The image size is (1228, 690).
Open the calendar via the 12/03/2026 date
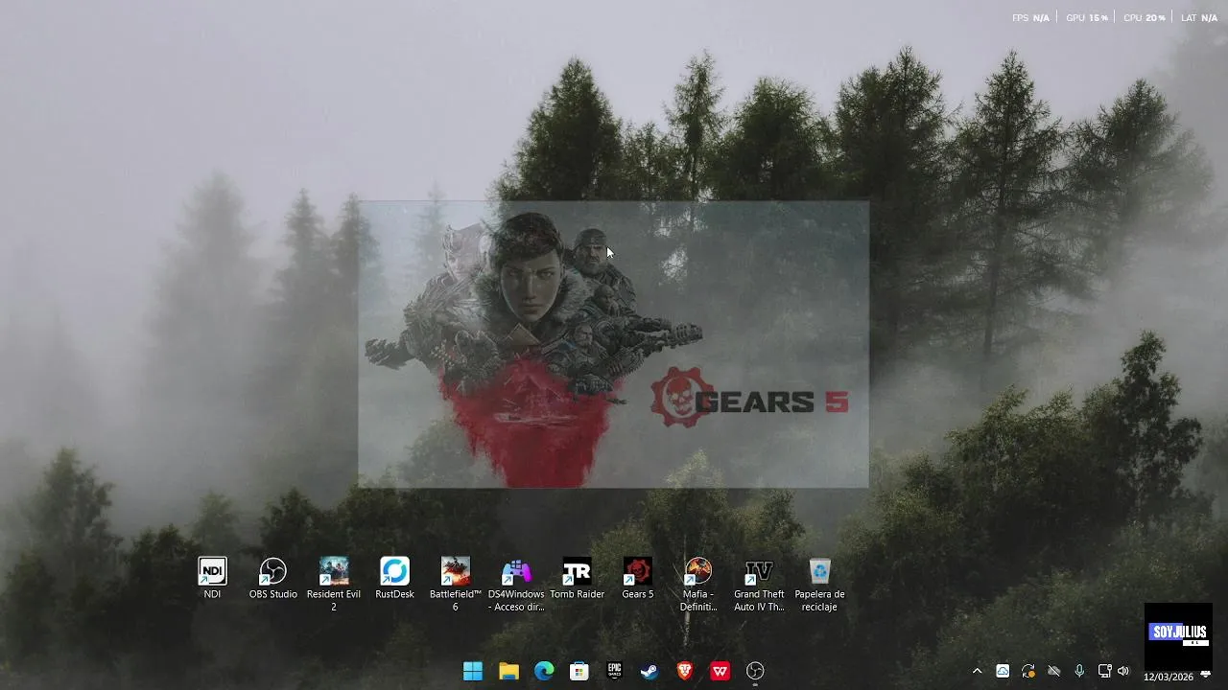[1168, 677]
